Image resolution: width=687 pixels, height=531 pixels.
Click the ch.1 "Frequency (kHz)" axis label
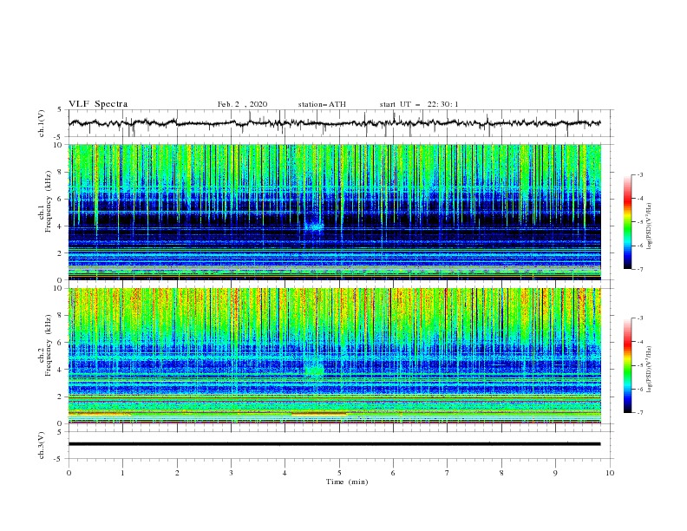[48, 201]
